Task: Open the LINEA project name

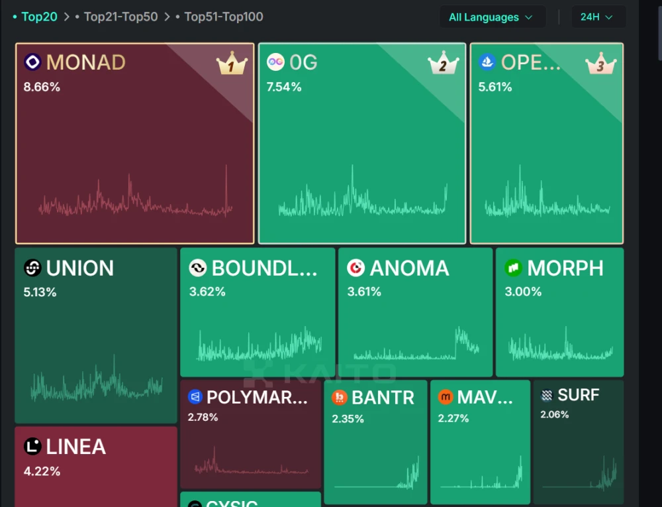Action: coord(76,447)
